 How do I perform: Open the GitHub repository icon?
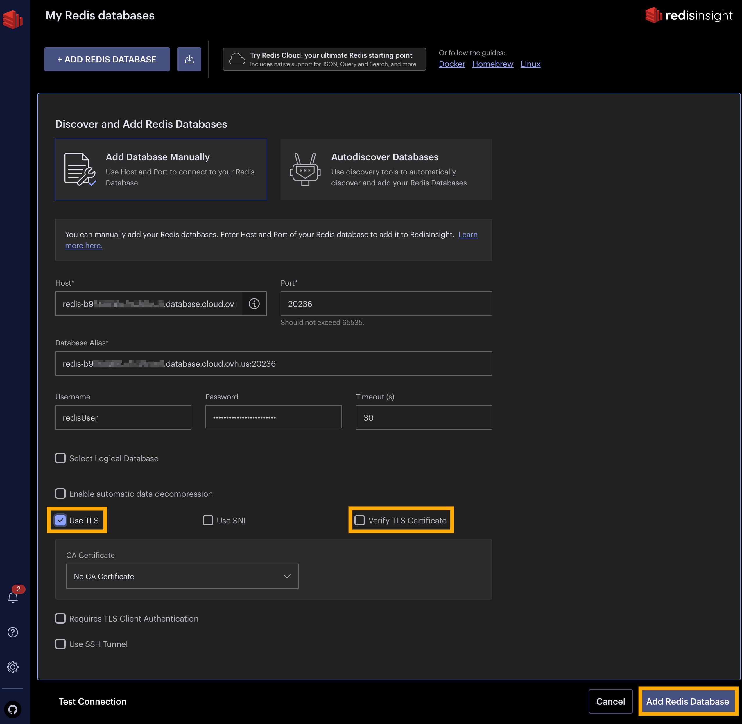pos(13,709)
